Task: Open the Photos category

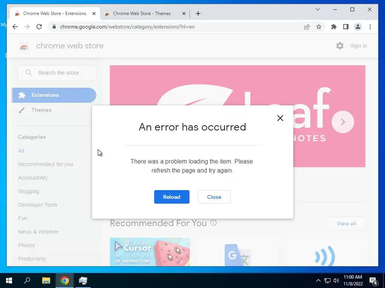Action: pyautogui.click(x=27, y=245)
